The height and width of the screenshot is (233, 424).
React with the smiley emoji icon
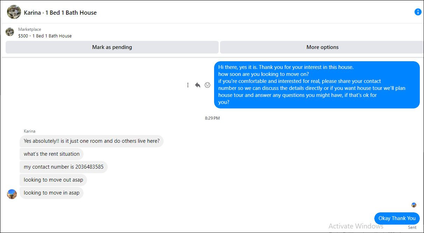[207, 85]
